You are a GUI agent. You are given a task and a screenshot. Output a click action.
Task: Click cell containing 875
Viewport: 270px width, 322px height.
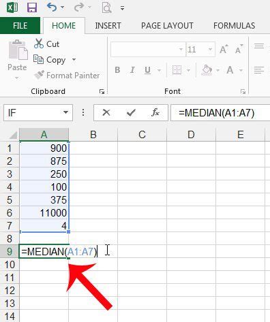point(44,161)
